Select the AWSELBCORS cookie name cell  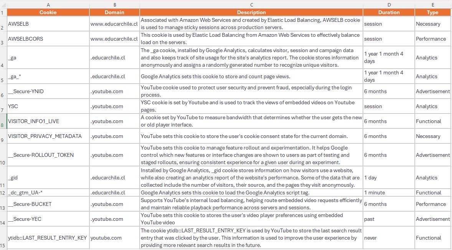48,39
